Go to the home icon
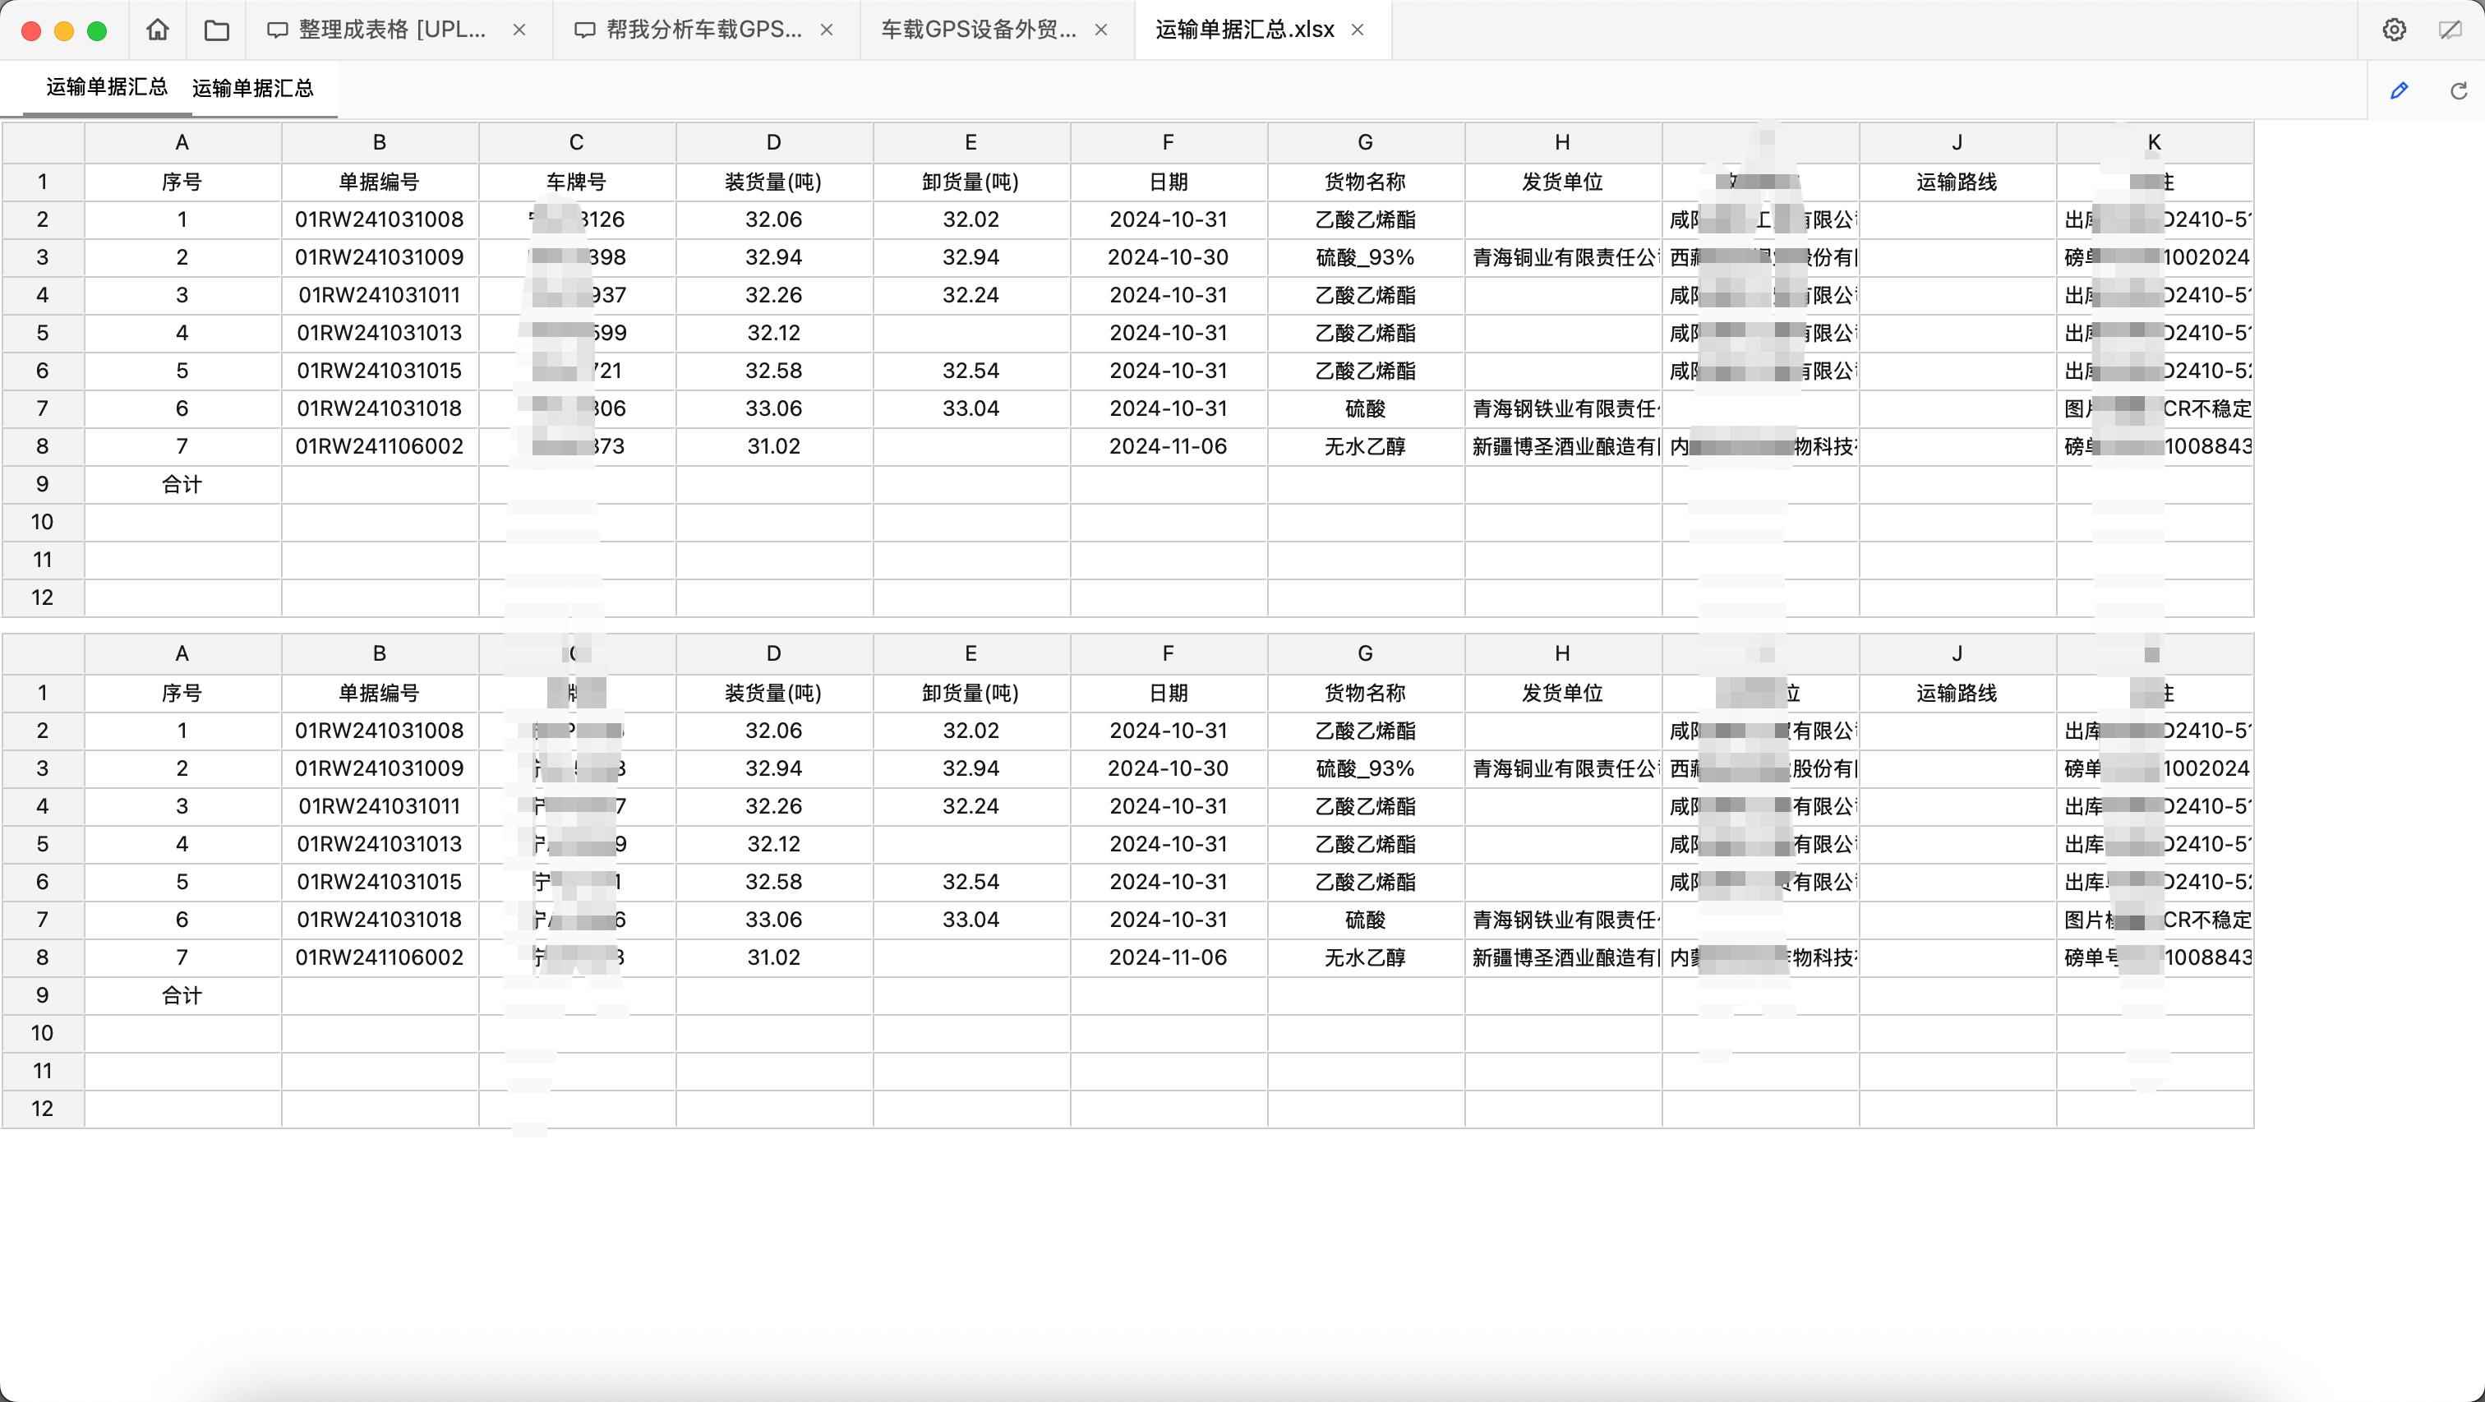The height and width of the screenshot is (1402, 2485). click(x=157, y=30)
